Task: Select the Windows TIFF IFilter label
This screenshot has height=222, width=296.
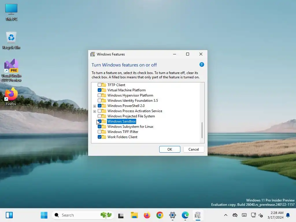Action: click(123, 132)
